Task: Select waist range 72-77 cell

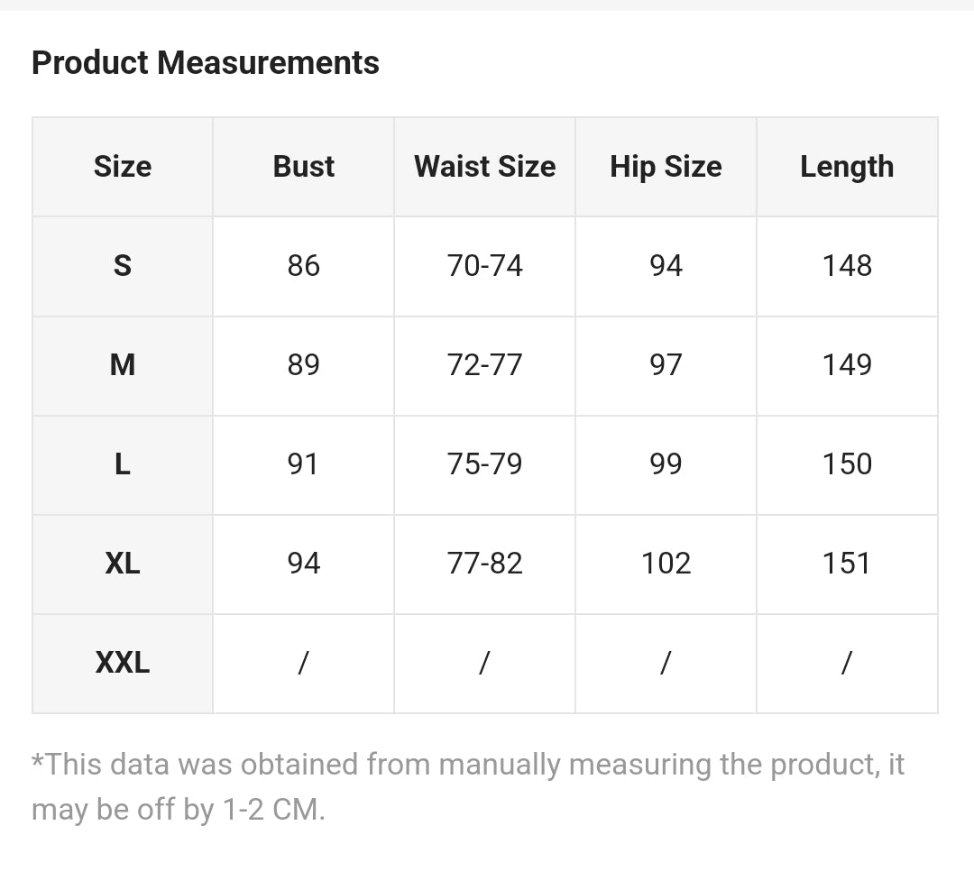Action: click(x=484, y=366)
